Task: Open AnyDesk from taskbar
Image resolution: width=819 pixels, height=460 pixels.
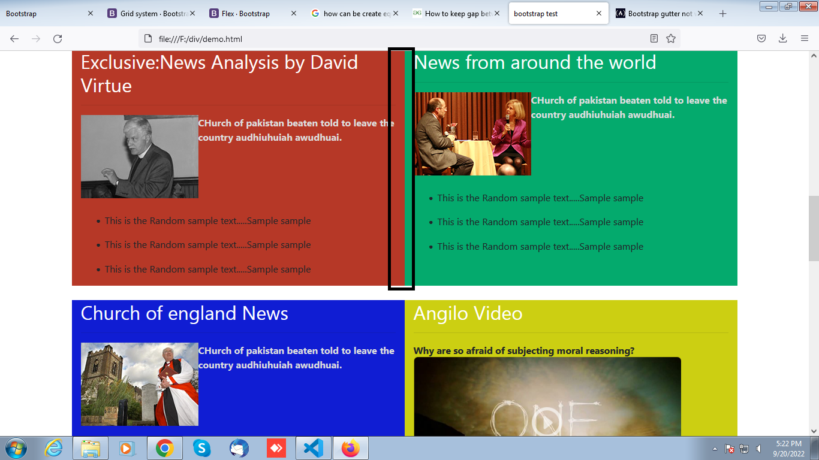Action: [x=276, y=448]
